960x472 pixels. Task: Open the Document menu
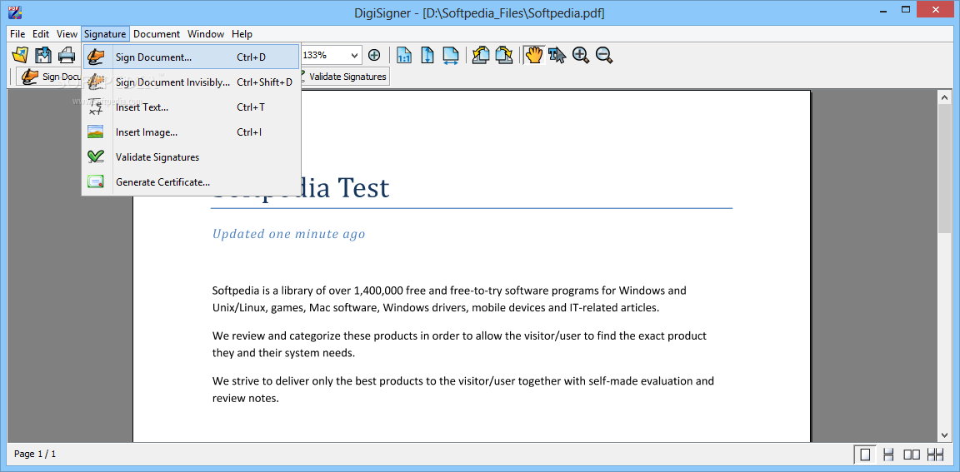pos(157,33)
